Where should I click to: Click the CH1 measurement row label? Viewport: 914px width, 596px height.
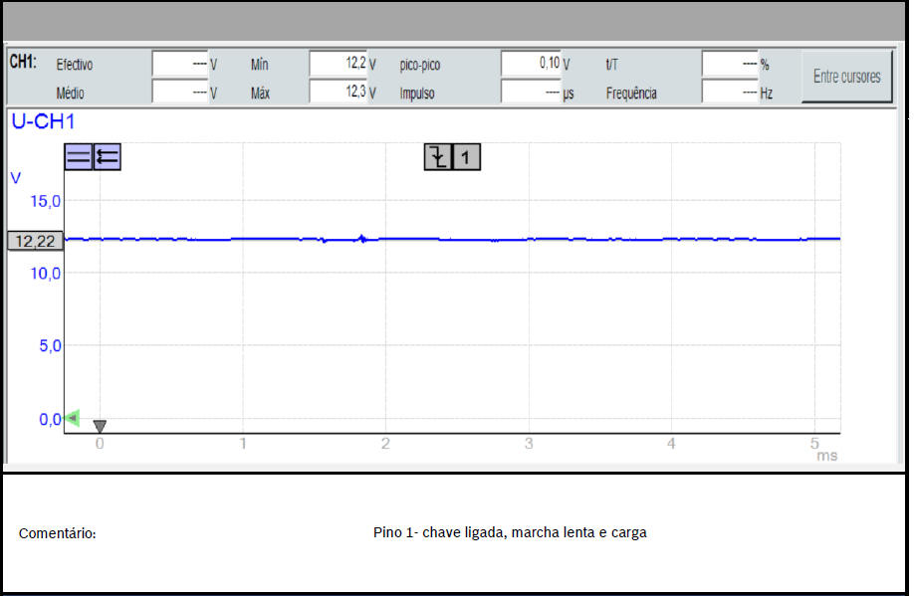point(23,62)
